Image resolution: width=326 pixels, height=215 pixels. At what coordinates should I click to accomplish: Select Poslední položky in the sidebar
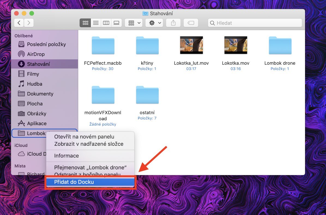click(46, 44)
